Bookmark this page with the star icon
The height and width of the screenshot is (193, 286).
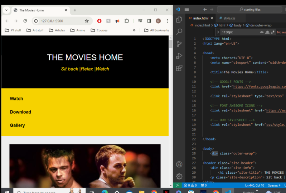(x=87, y=21)
